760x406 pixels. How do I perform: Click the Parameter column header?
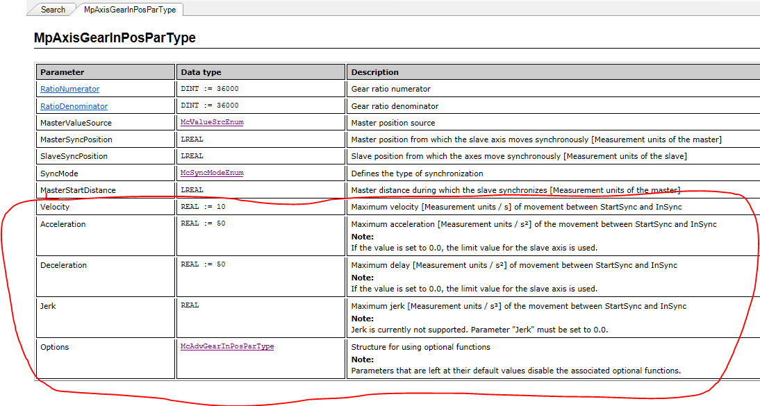(105, 71)
